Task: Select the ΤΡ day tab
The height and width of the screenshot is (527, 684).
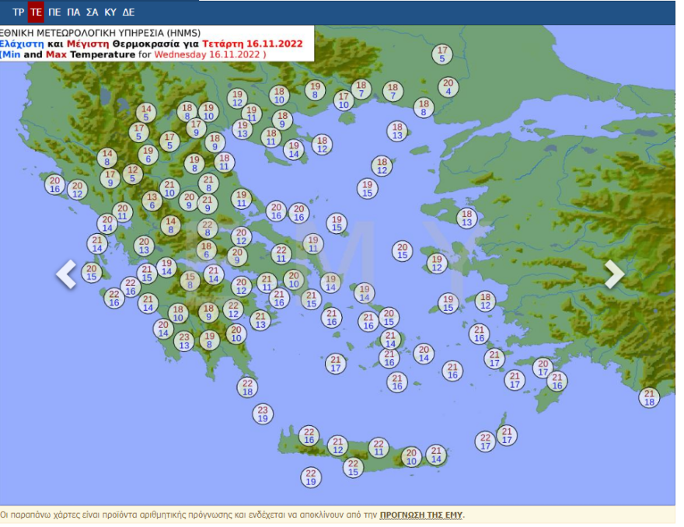Action: tap(19, 12)
